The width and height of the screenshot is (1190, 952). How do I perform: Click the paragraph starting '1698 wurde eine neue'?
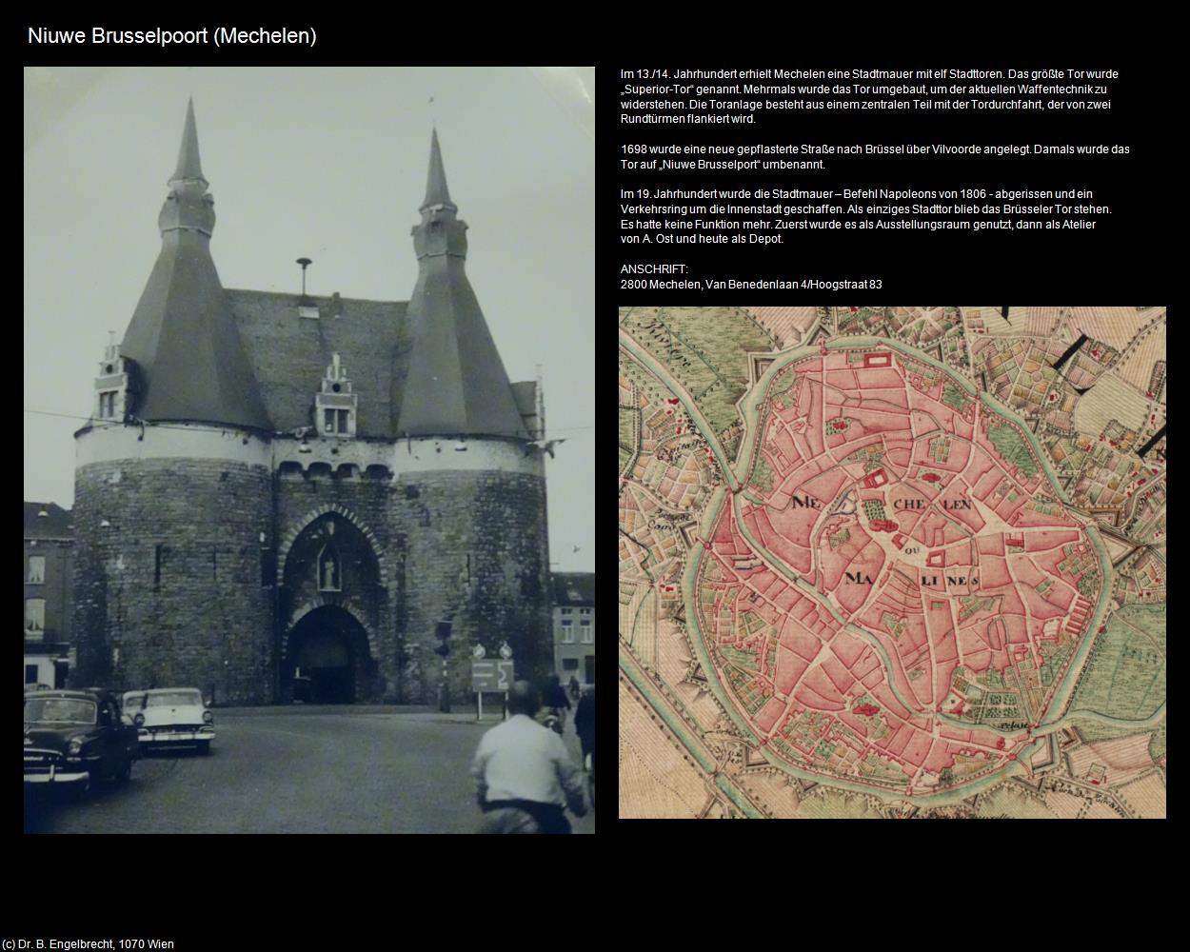click(x=875, y=156)
